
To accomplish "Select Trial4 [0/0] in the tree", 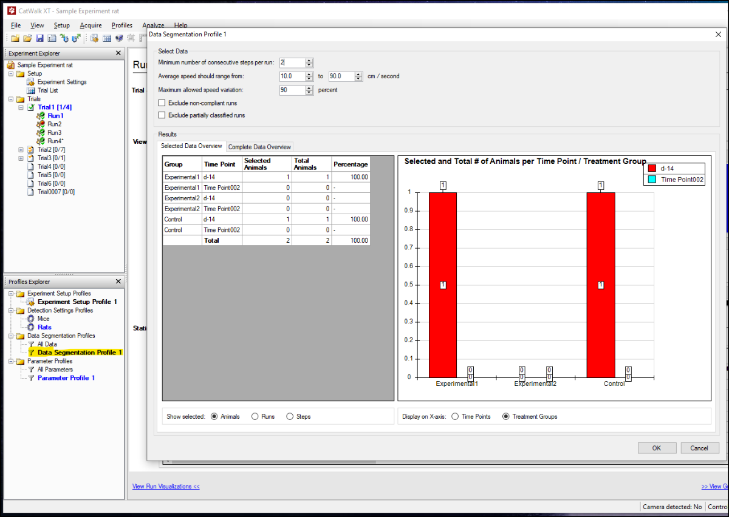I will click(52, 166).
